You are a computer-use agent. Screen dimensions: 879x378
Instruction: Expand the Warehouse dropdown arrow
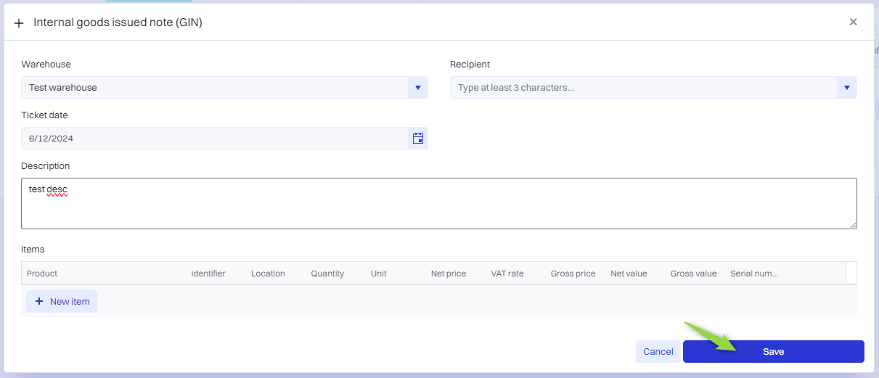pos(417,88)
